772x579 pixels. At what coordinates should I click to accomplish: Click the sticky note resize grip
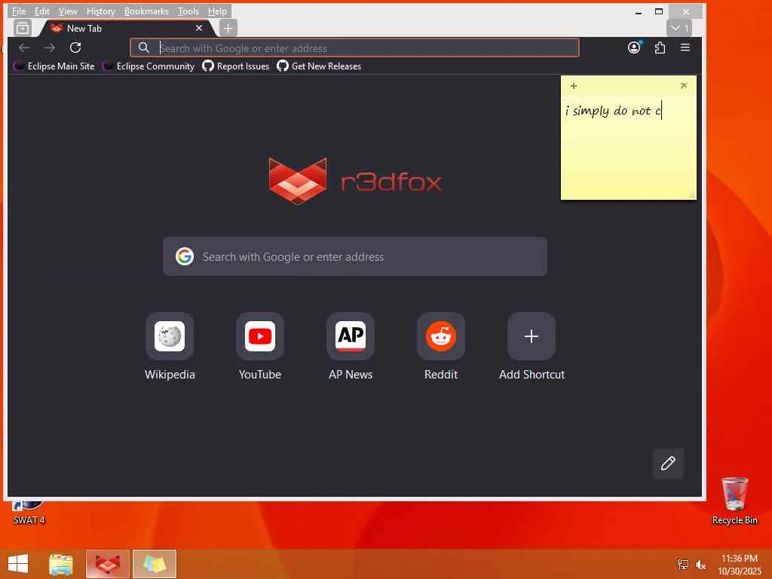692,195
